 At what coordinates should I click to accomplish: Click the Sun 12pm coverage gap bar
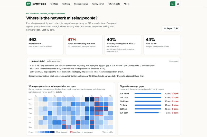(x=148, y=94)
